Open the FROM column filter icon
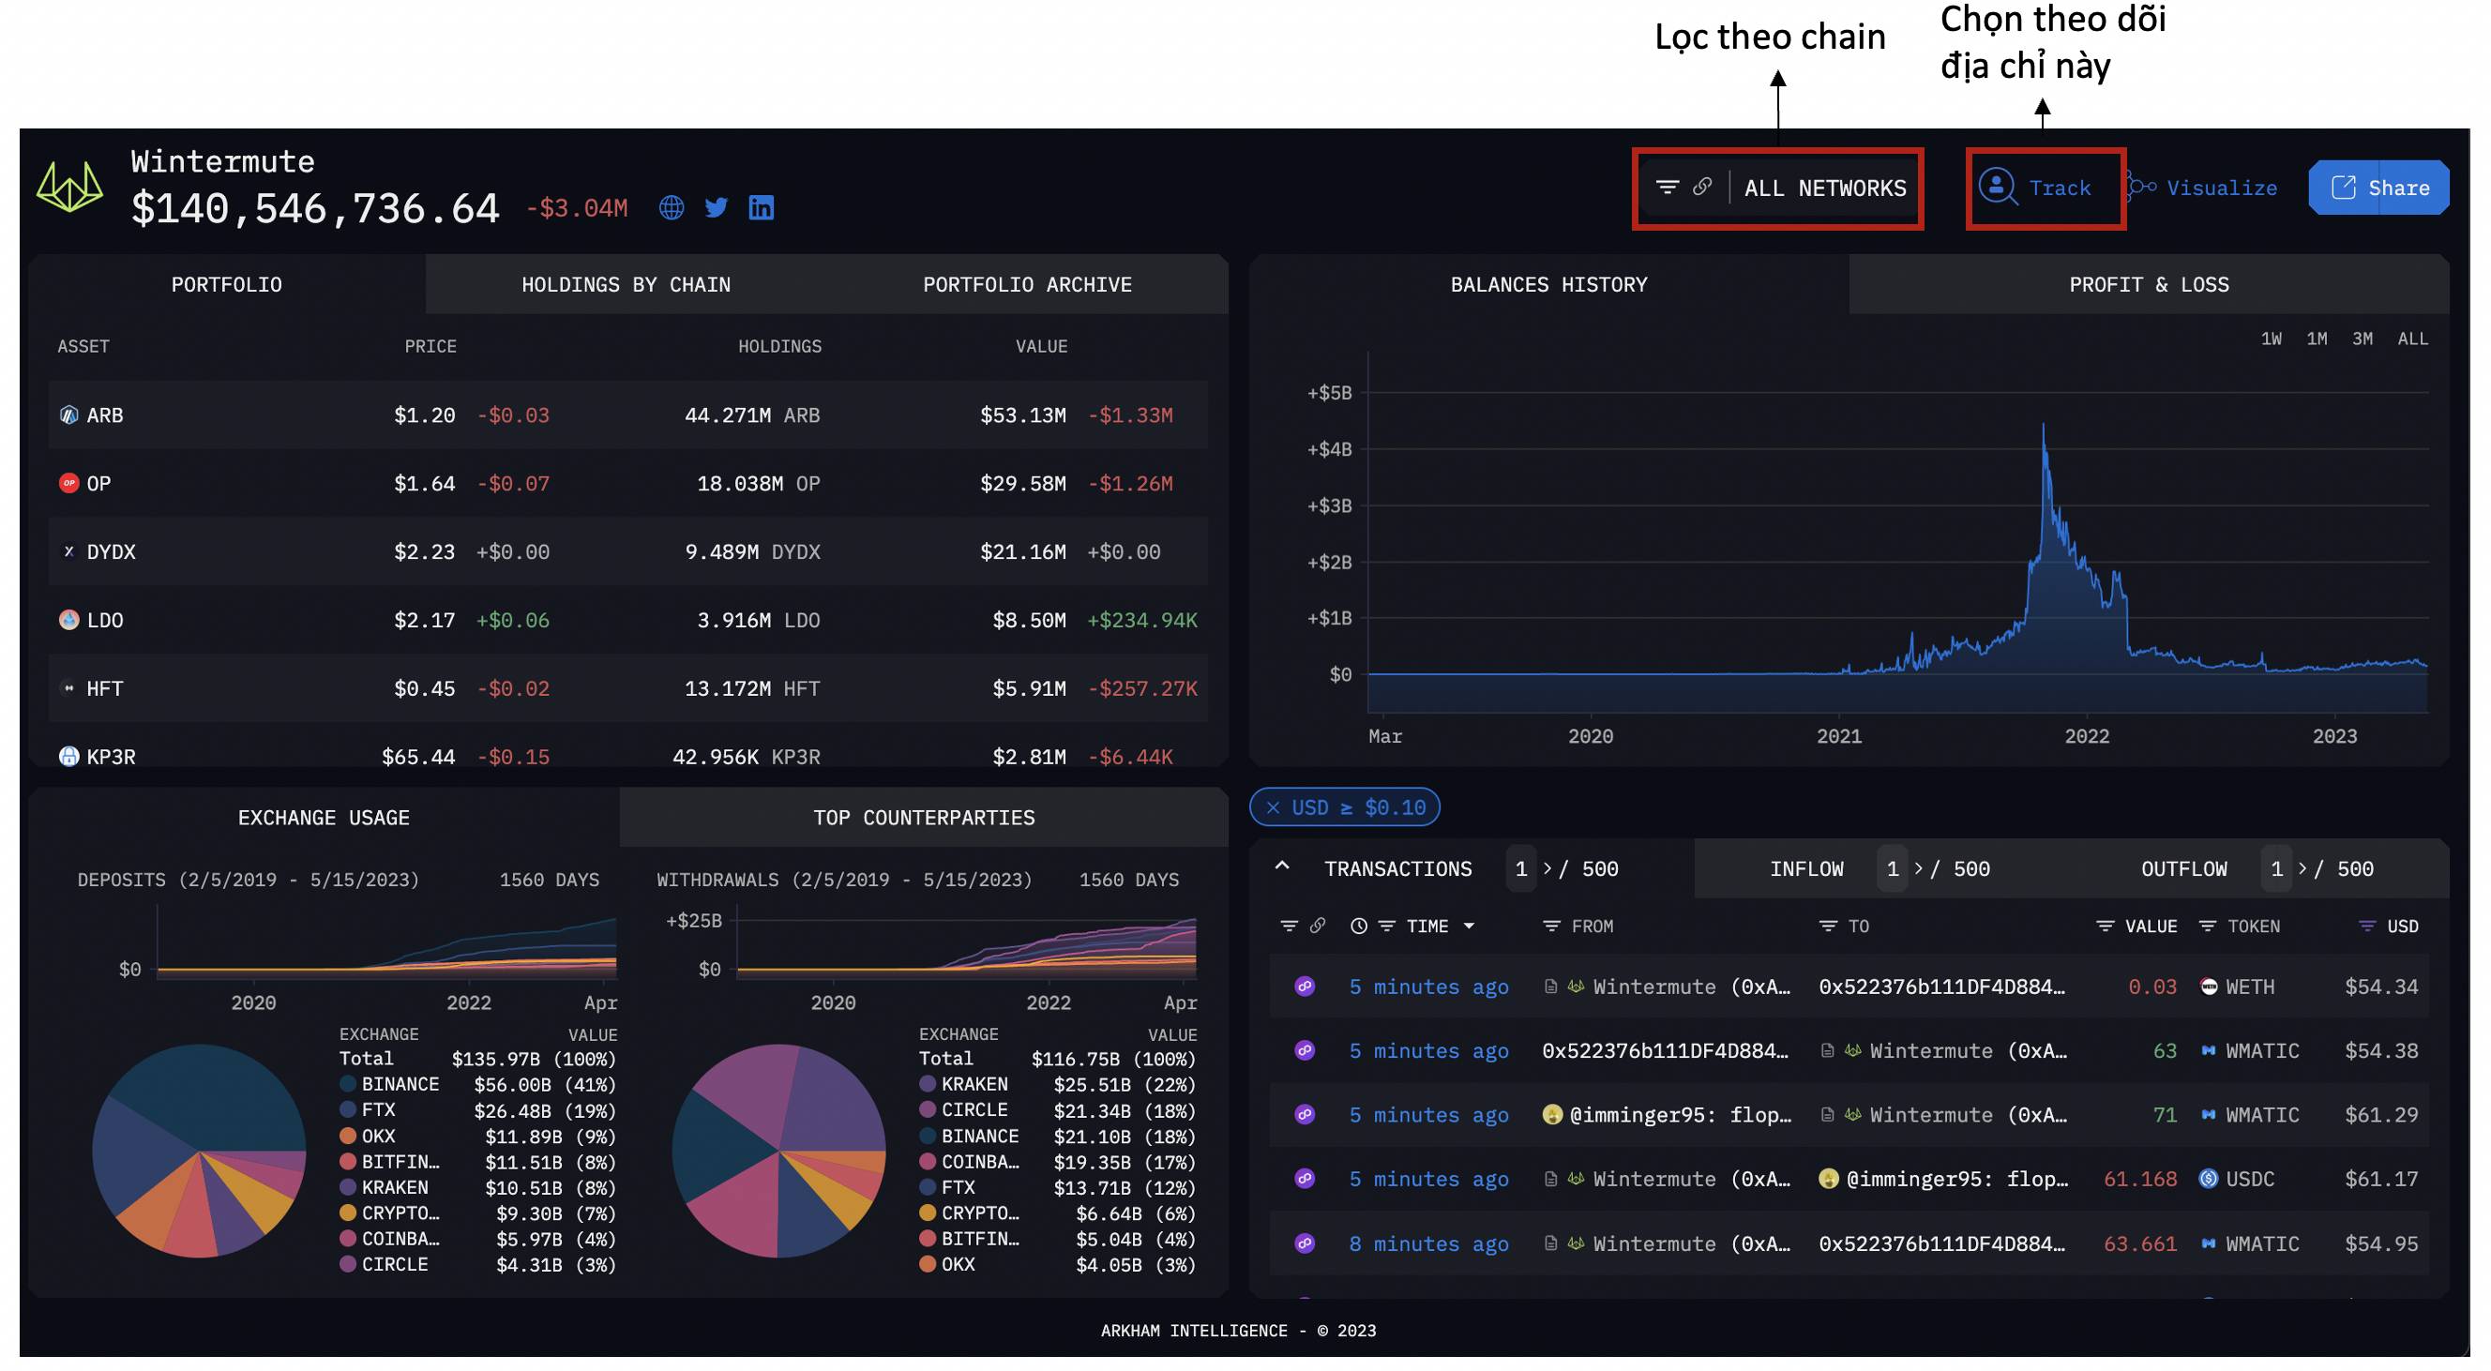 click(x=1551, y=927)
